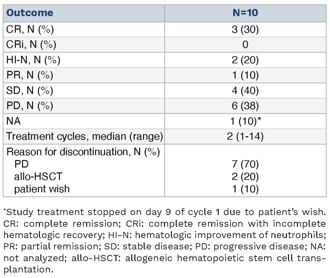
Task: Select Treatment cycles, median (range) label
Action: [84, 137]
